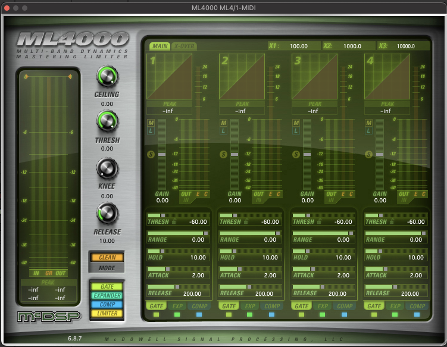Click the CLEAN mode button
This screenshot has width=447, height=347.
tap(107, 258)
